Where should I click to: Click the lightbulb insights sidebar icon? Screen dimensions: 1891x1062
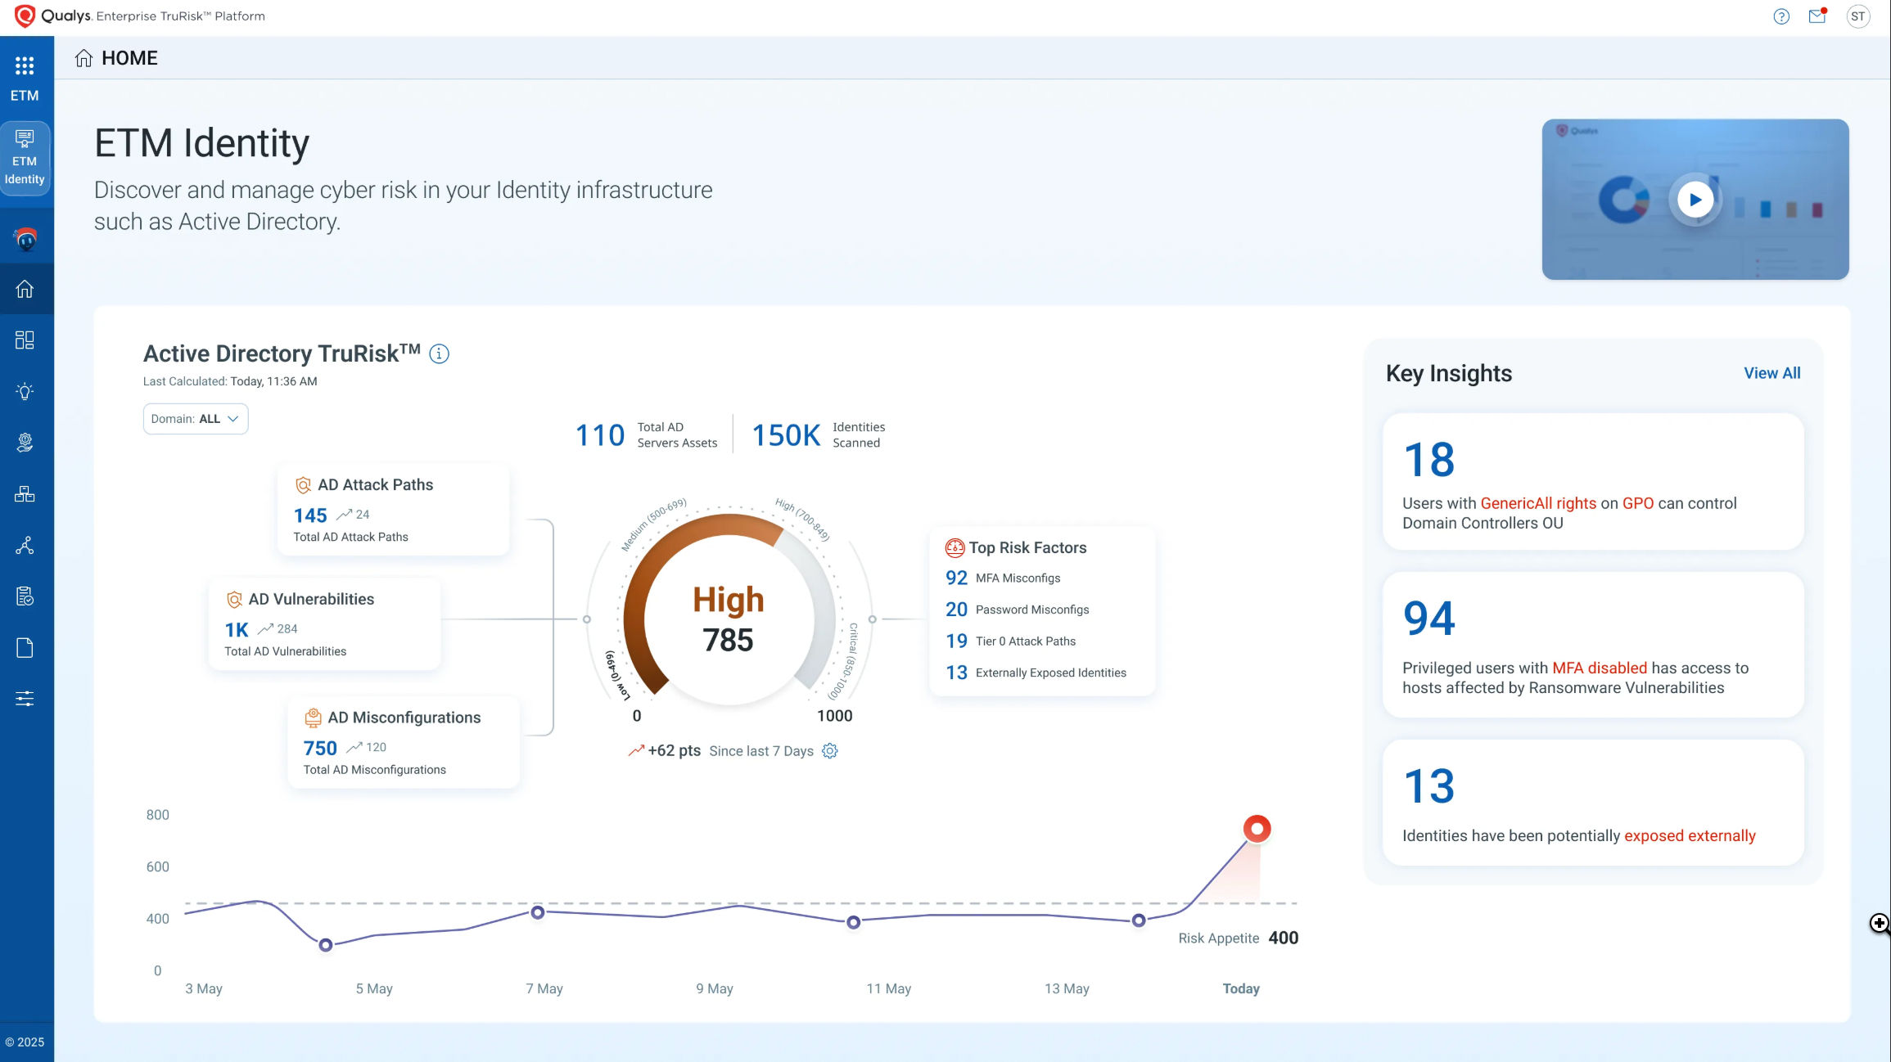(x=25, y=391)
